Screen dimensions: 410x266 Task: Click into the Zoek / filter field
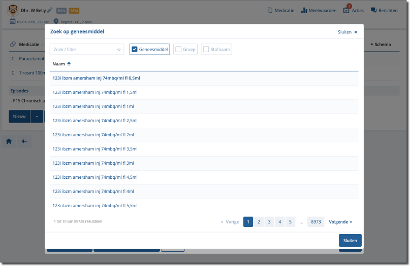coord(83,50)
